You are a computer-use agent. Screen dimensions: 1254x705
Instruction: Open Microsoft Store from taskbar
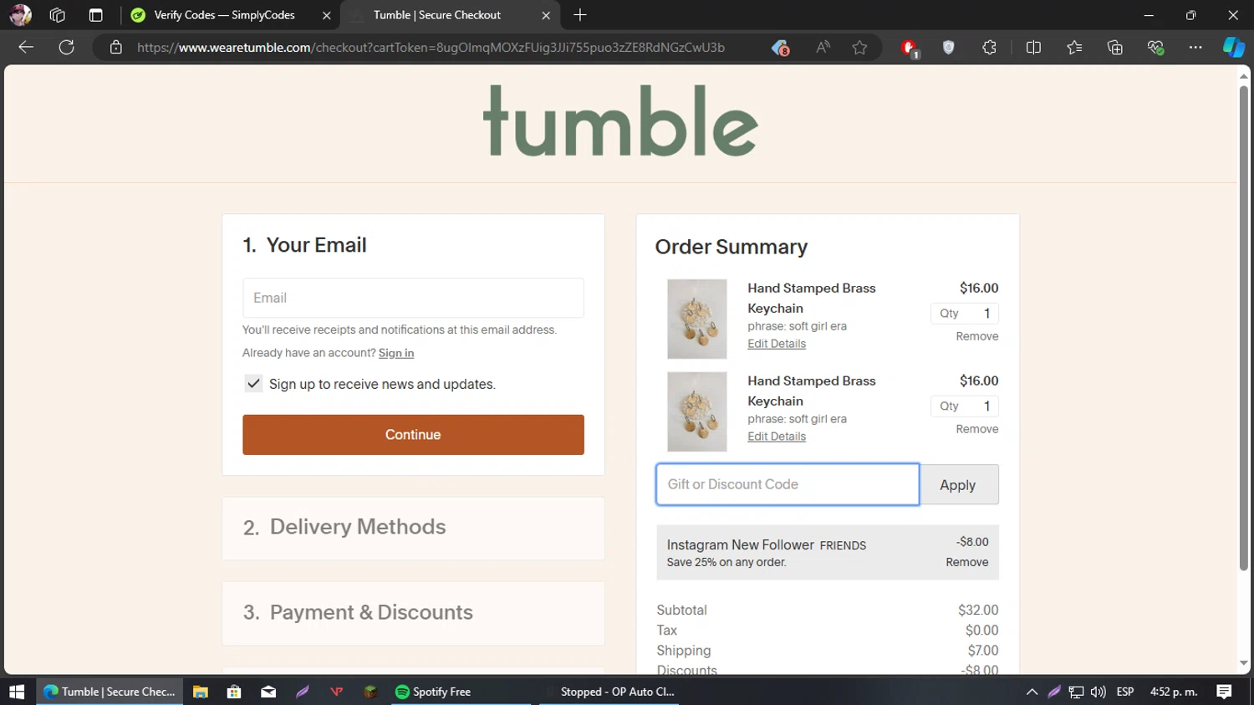click(234, 692)
